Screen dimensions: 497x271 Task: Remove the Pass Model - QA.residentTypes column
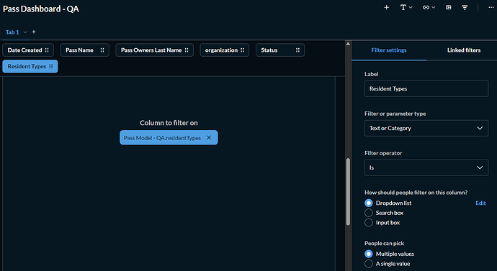(209, 137)
